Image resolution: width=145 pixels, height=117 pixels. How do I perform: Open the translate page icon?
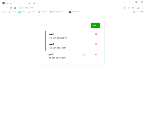point(125,8)
